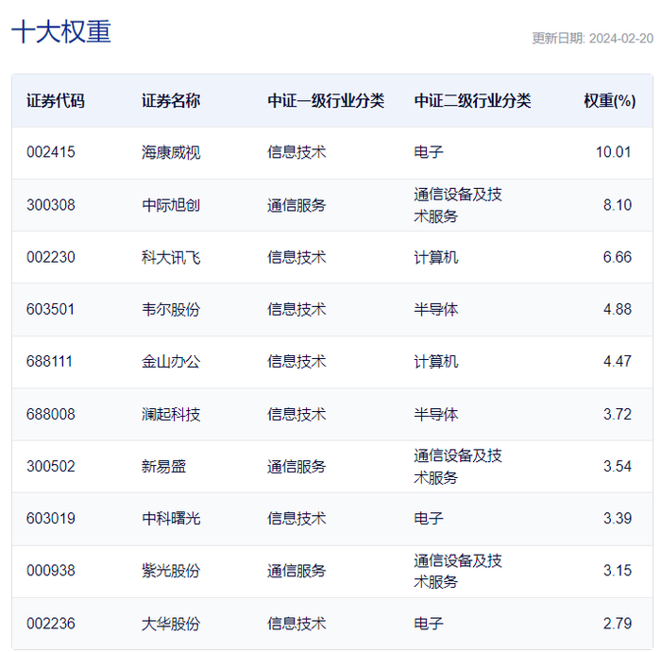661x652 pixels.
Task: Select the 新易盛 stock name
Action: click(x=163, y=467)
